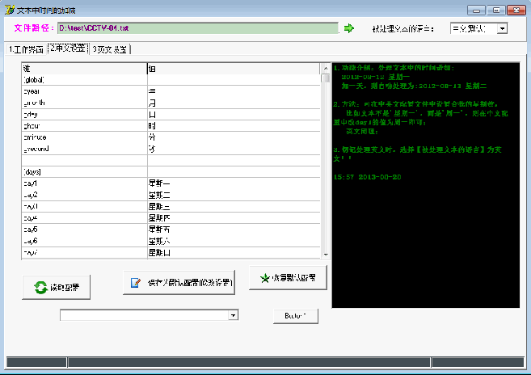Image resolution: width=531 pixels, height=375 pixels.
Task: Select the second key cell
Action: pyautogui.click(x=84, y=149)
